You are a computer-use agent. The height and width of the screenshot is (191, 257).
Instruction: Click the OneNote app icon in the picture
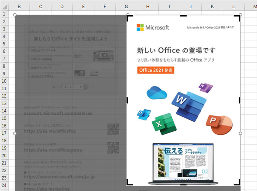click(x=206, y=88)
